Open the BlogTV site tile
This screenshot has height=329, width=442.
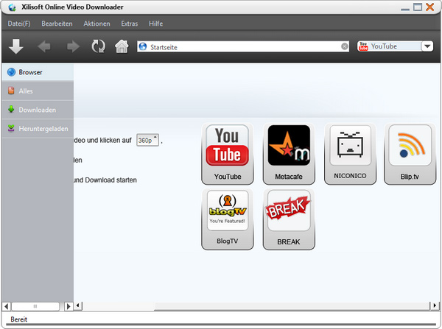228,219
